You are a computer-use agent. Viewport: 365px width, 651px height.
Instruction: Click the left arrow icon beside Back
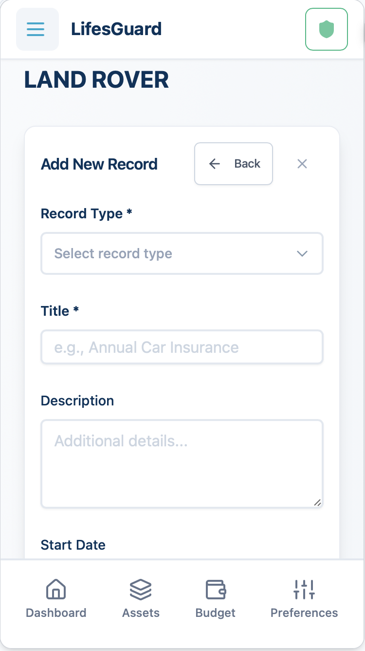pyautogui.click(x=214, y=164)
